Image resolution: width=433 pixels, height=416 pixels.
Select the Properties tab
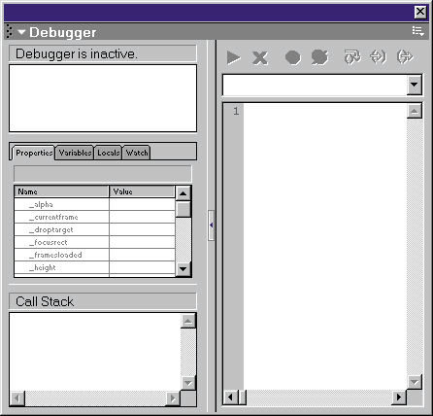(33, 153)
